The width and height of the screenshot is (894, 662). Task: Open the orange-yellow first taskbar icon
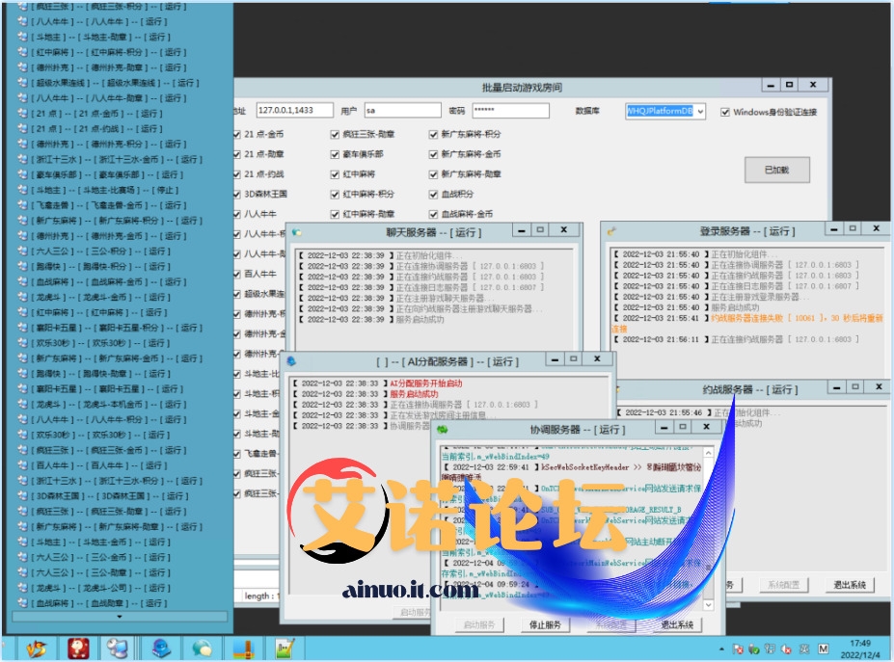pyautogui.click(x=36, y=649)
